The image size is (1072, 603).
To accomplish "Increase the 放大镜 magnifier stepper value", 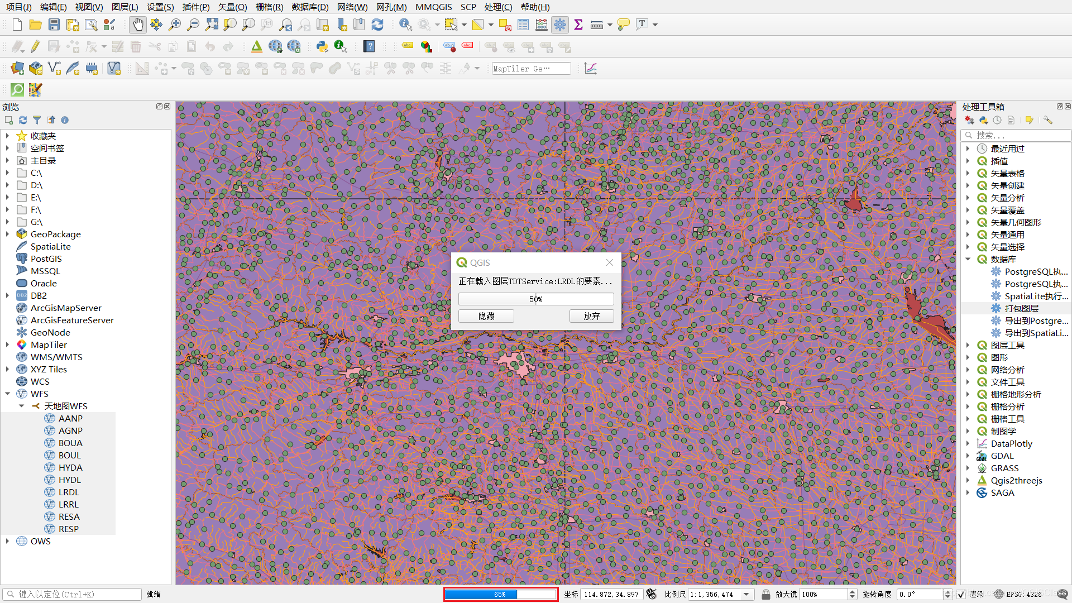I will [x=853, y=592].
